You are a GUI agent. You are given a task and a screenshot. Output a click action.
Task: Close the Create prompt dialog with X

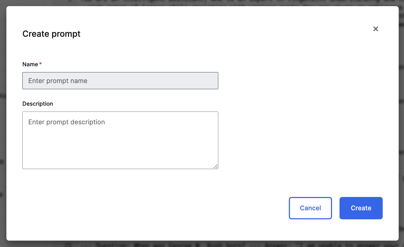[376, 29]
